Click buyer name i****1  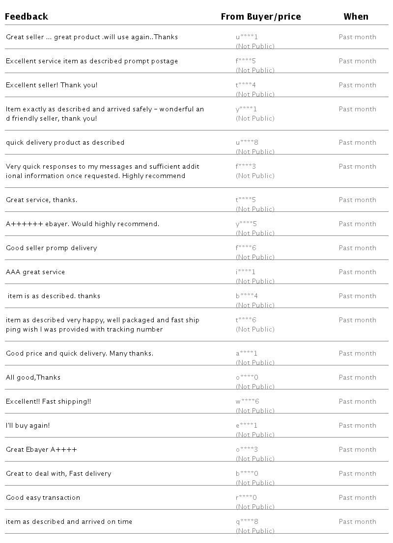(246, 272)
